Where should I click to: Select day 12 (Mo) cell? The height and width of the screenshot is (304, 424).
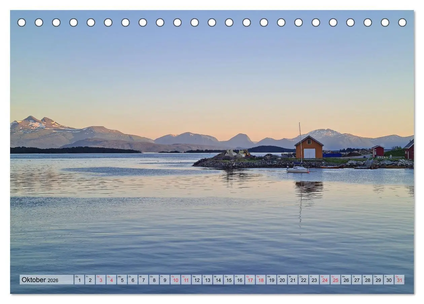pyautogui.click(x=197, y=280)
